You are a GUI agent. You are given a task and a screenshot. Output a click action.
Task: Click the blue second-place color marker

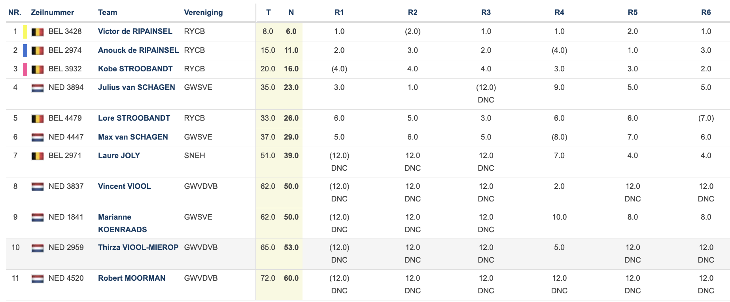point(25,50)
